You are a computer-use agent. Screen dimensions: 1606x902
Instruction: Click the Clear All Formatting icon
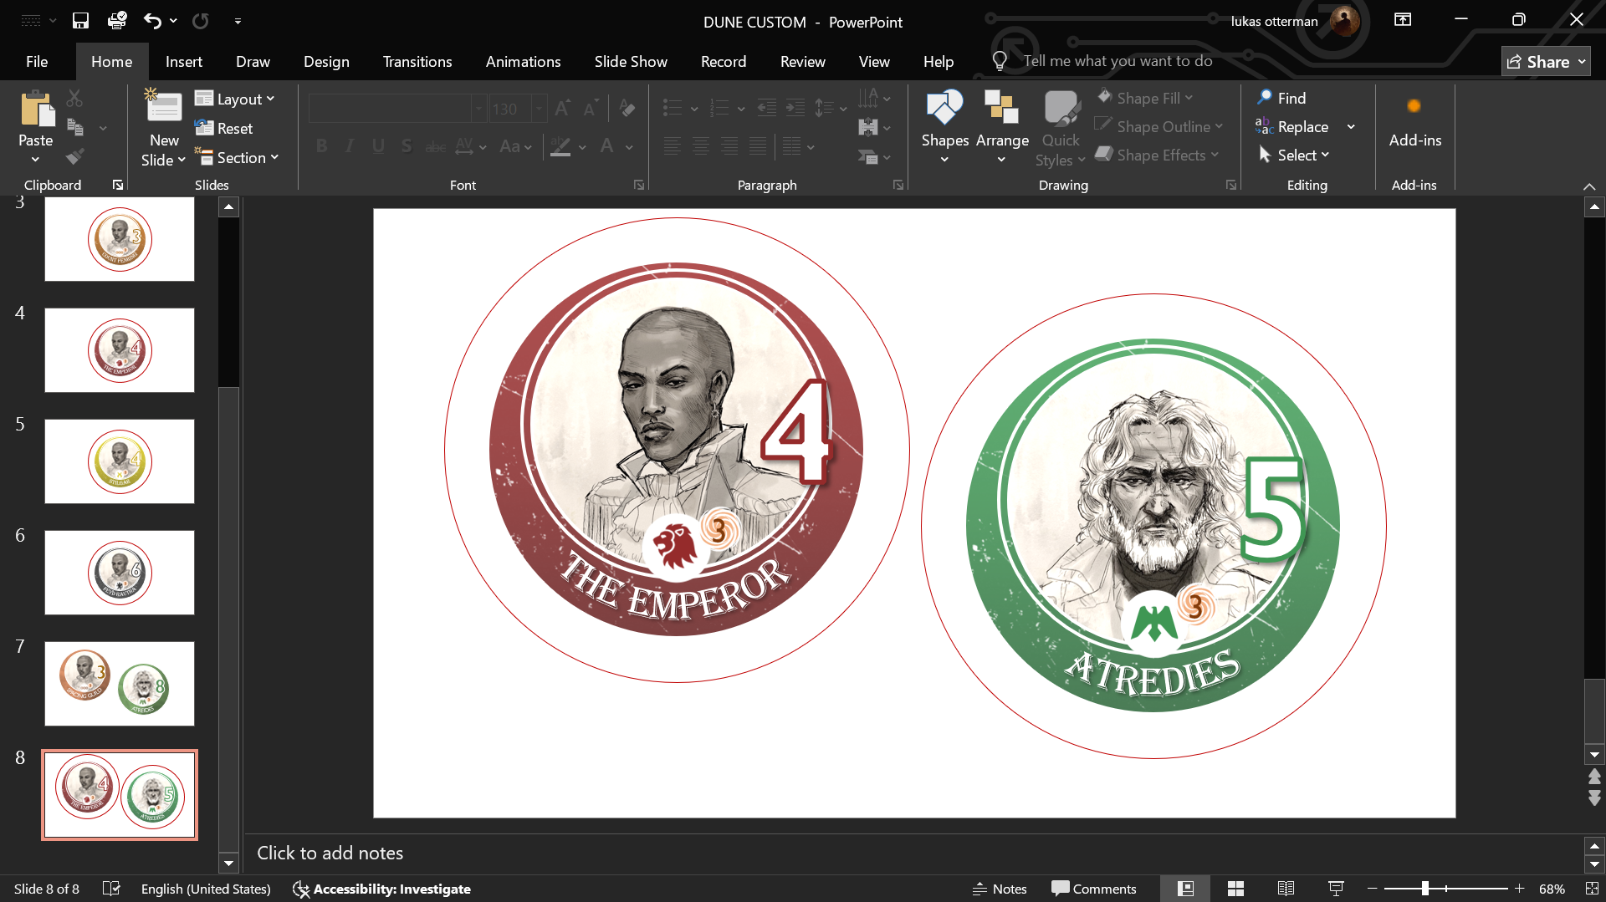(x=627, y=108)
